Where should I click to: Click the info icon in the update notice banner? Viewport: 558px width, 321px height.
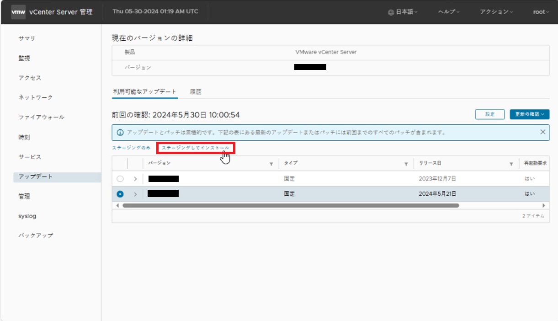click(x=120, y=132)
